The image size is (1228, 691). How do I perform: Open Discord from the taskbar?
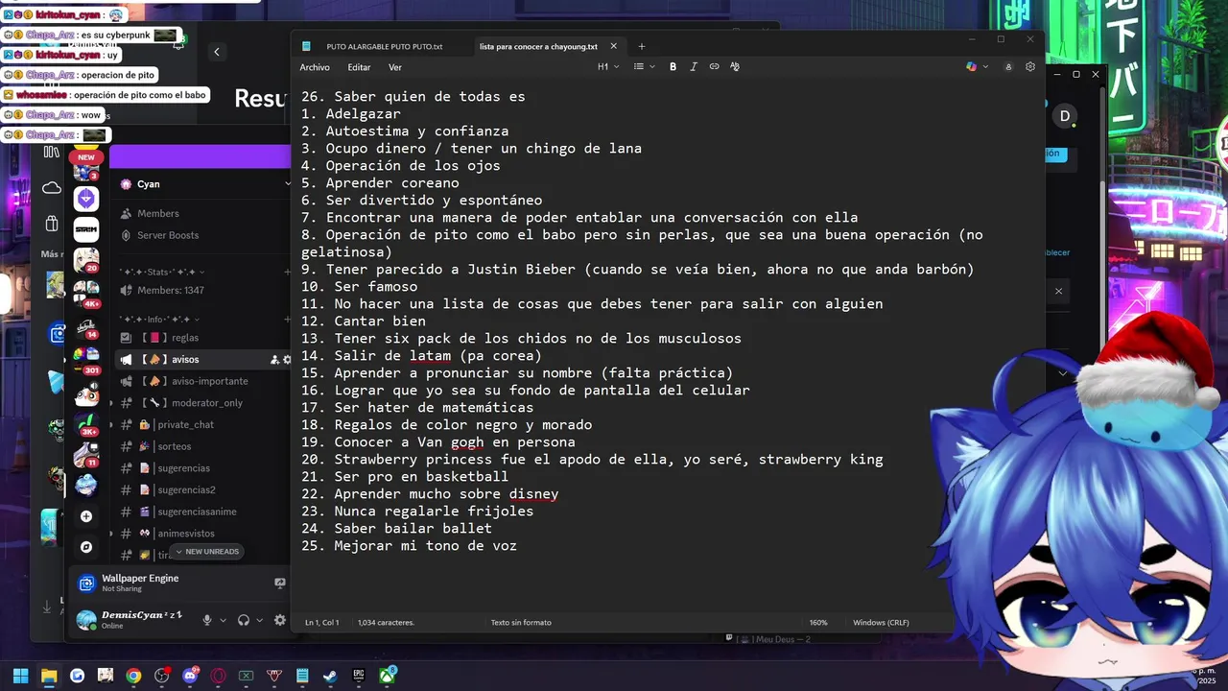(x=190, y=676)
